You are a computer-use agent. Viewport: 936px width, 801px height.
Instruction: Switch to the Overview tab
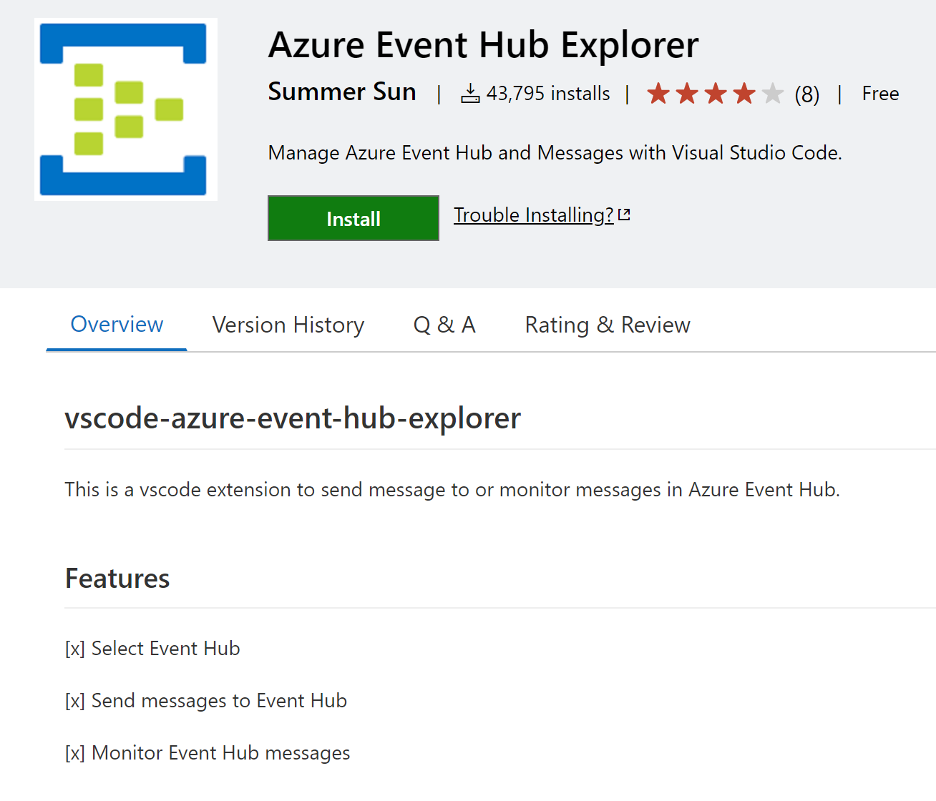tap(117, 325)
